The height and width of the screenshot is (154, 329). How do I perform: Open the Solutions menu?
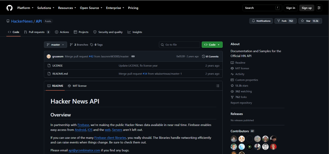click(x=46, y=8)
